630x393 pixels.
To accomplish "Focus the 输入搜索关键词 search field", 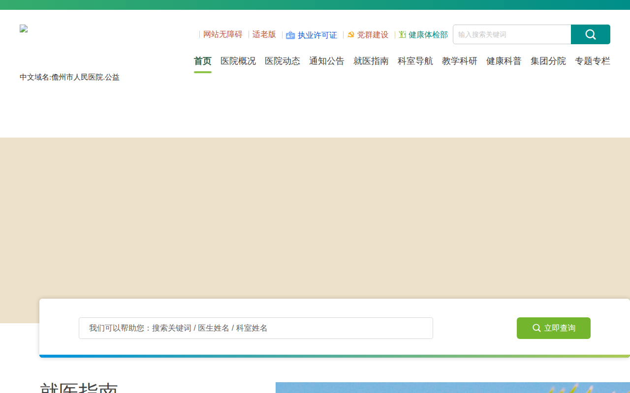I will click(x=512, y=34).
